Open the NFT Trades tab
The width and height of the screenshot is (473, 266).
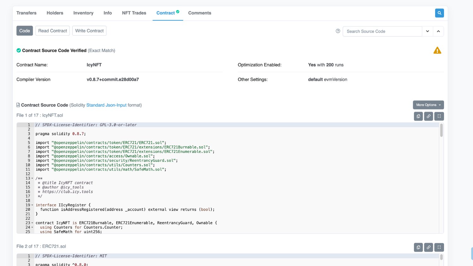click(x=134, y=13)
